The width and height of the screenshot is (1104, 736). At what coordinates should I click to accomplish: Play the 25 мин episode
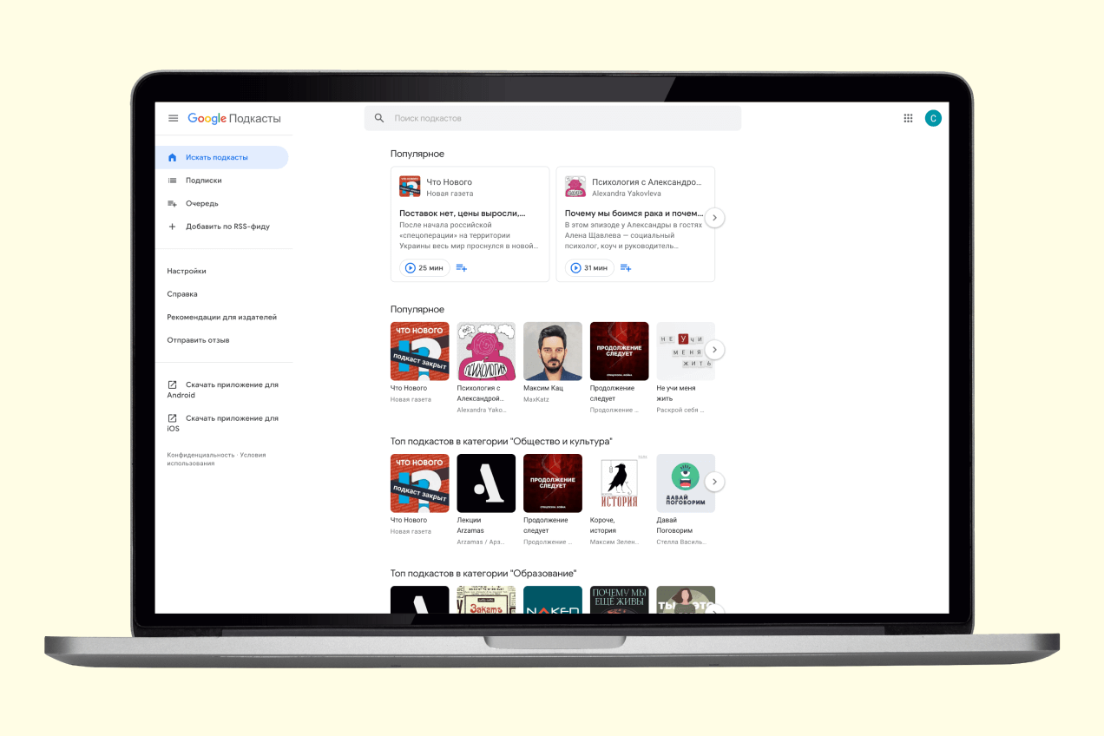[x=424, y=268]
